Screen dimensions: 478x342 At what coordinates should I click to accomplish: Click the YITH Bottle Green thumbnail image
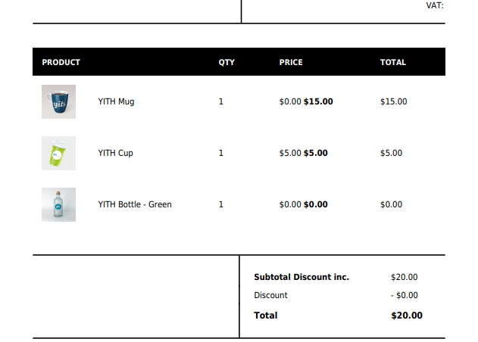tap(58, 204)
